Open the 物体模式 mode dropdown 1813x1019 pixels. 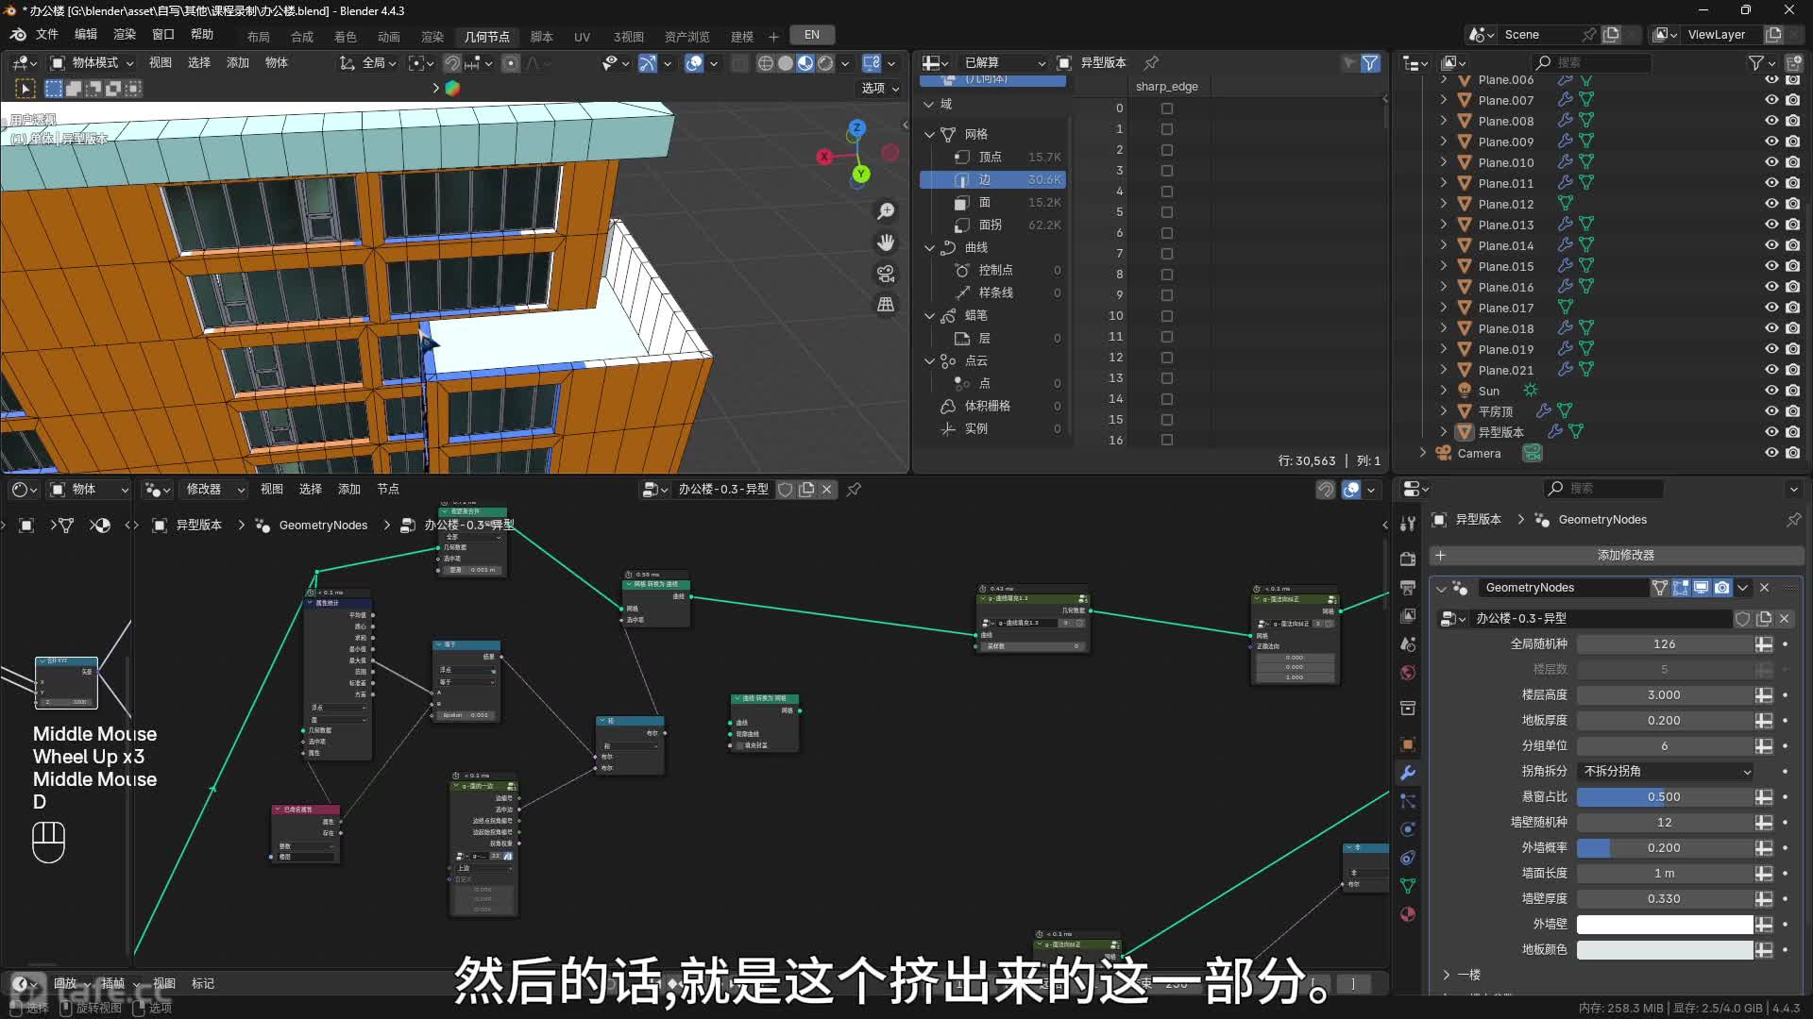[92, 63]
